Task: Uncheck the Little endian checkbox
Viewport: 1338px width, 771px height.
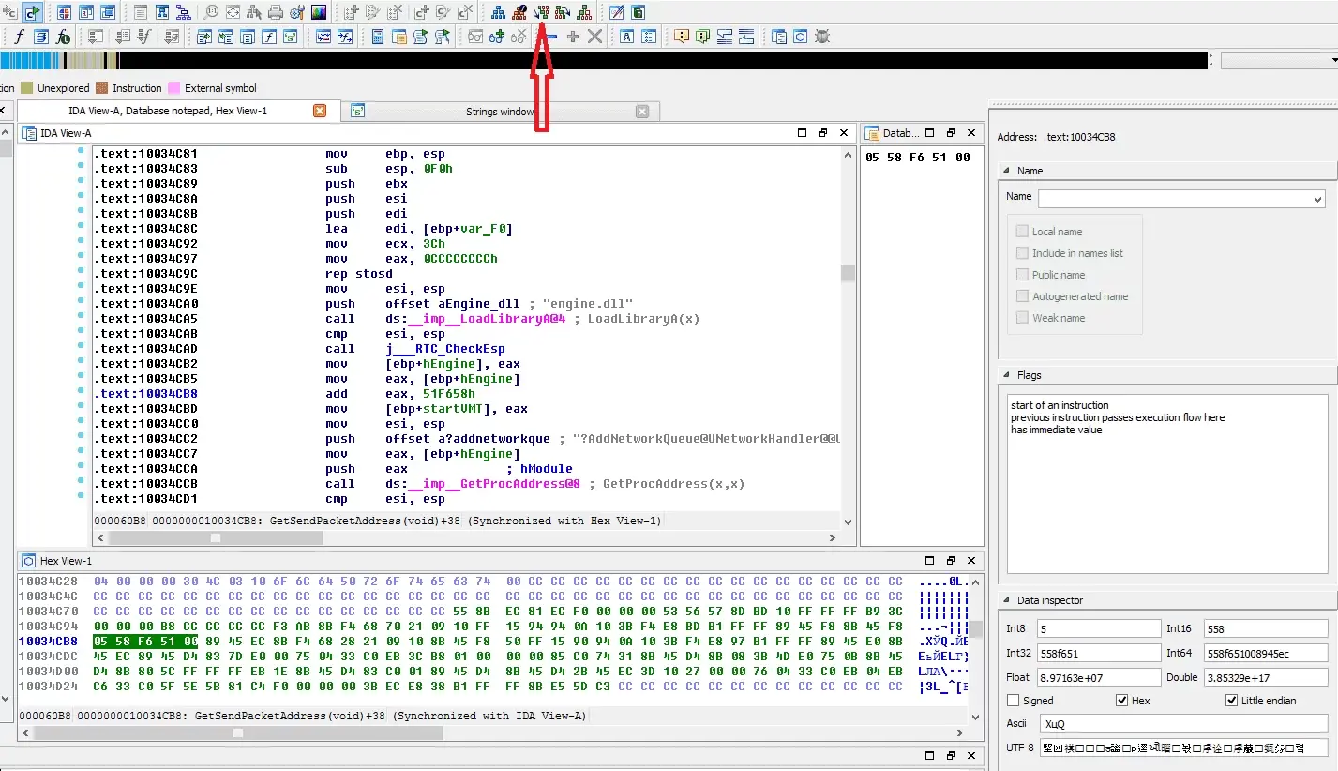Action: pyautogui.click(x=1232, y=701)
